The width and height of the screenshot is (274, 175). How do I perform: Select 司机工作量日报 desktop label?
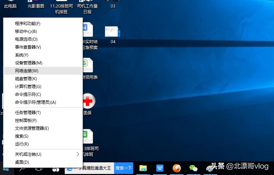tap(87, 9)
